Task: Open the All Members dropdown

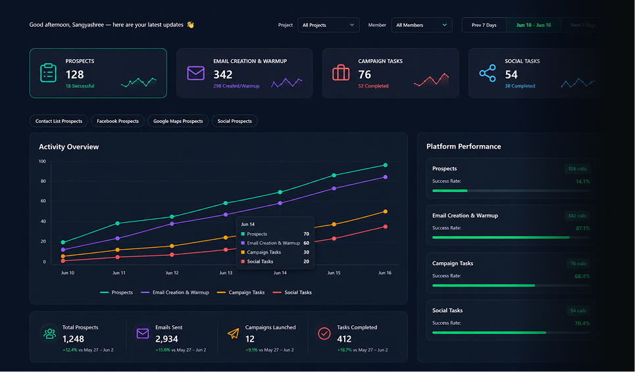Action: (x=422, y=25)
